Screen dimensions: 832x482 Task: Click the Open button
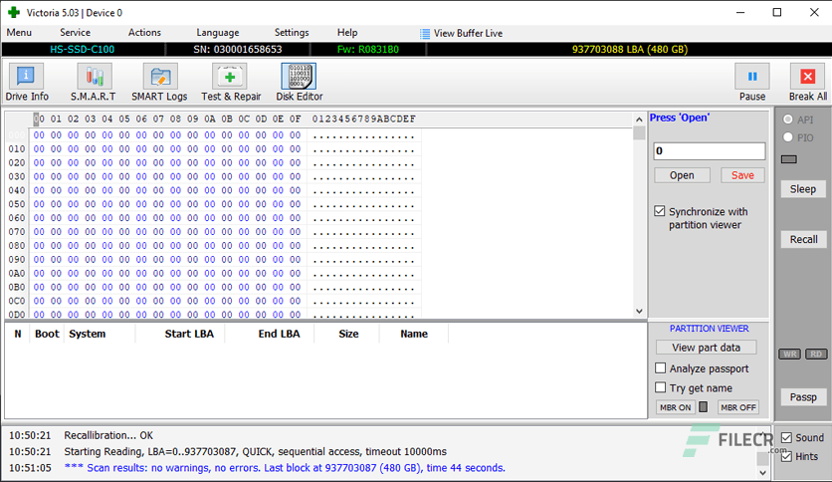click(682, 175)
